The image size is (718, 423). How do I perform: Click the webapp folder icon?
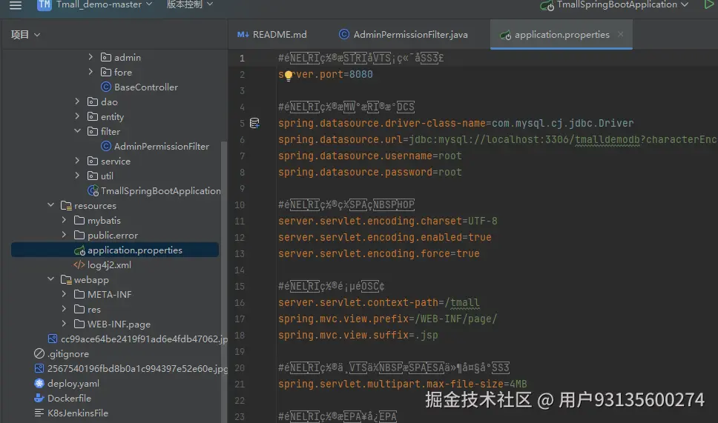pos(66,279)
